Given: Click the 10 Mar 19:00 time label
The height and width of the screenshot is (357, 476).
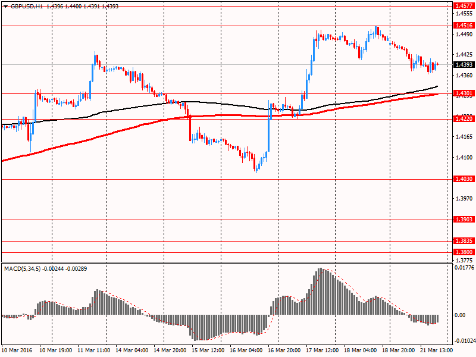Looking at the screenshot, I should click(56, 350).
